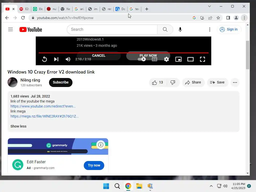Close the active YouTube tab

point(13,9)
